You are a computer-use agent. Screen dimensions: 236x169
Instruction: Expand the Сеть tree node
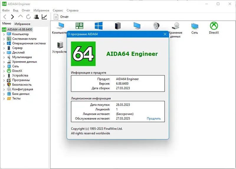click(4, 67)
